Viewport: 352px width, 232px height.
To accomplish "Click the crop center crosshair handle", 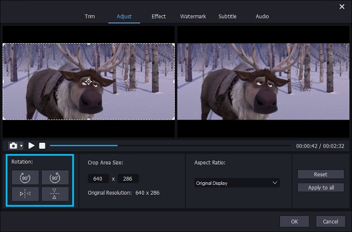I will [88, 82].
